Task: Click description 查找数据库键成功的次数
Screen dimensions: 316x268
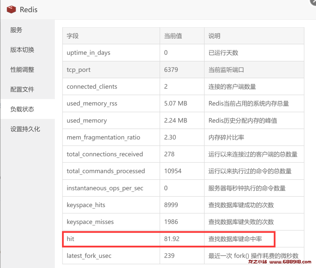Action: tap(241, 205)
